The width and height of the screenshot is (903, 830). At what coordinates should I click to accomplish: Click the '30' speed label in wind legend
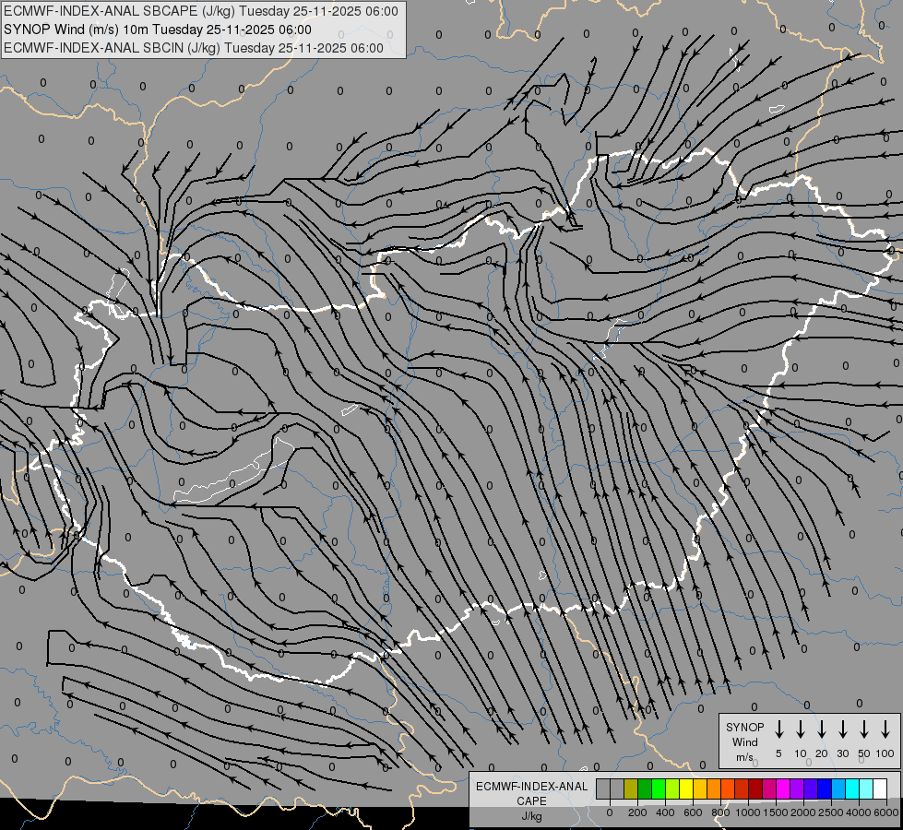pyautogui.click(x=842, y=753)
